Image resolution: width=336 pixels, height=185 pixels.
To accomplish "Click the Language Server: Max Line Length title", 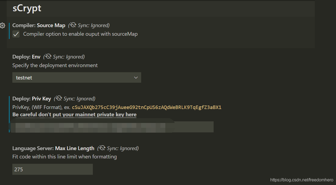I will [53, 148].
